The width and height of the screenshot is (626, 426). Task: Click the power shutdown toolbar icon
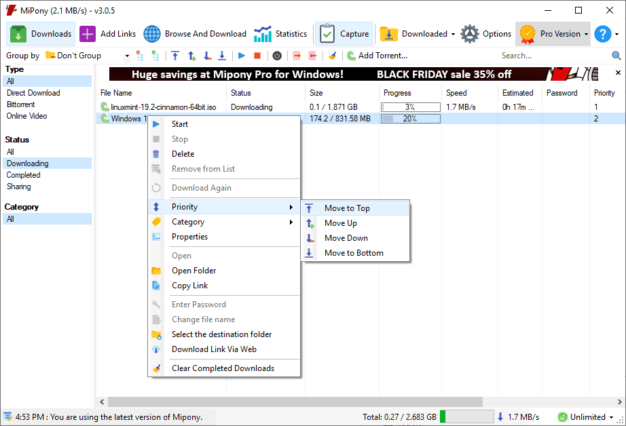point(277,56)
